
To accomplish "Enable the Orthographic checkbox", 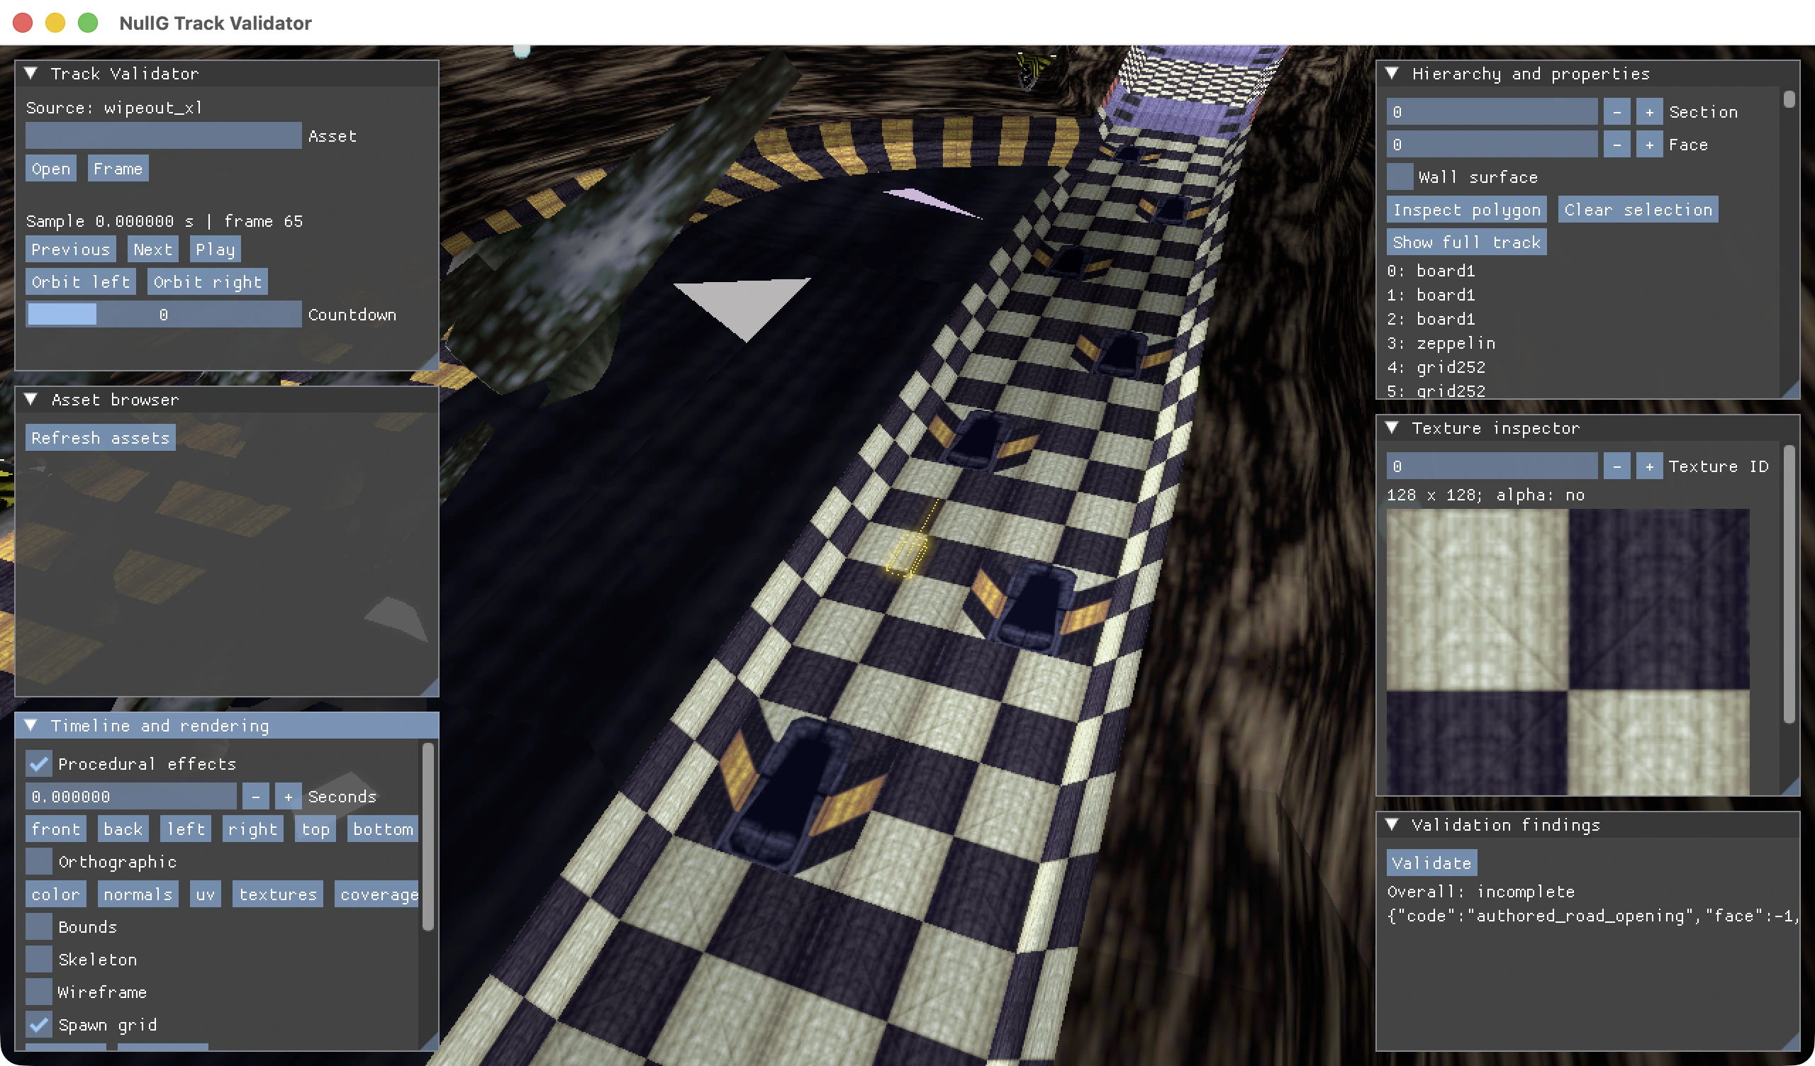I will point(39,861).
